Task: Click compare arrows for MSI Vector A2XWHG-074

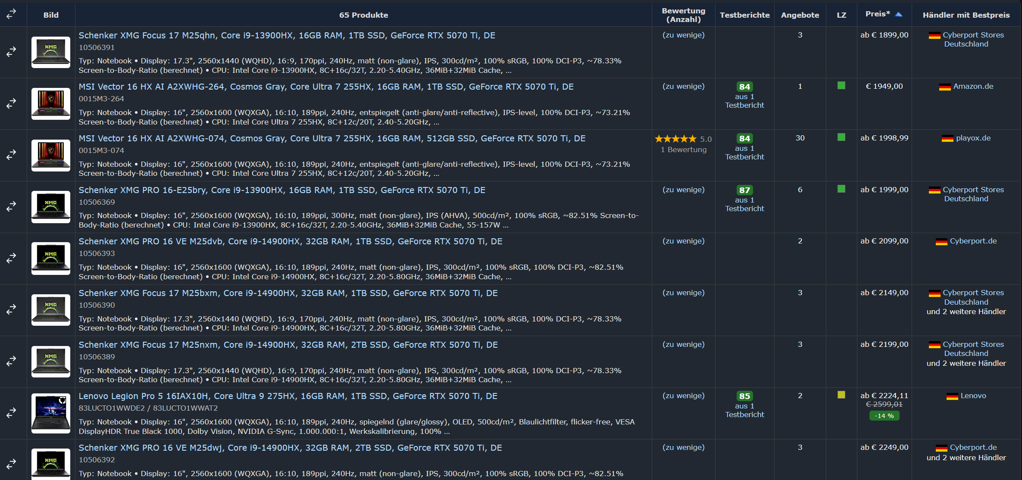Action: 11,155
